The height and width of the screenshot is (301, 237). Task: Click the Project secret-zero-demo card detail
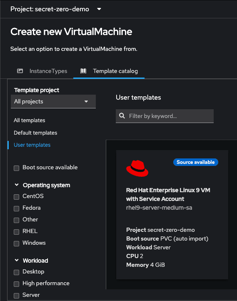pyautogui.click(x=160, y=230)
